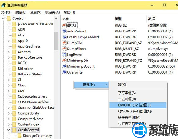This screenshot has width=178, height=139.
Task: Click the BitLocker folder icon
Action: point(14,69)
